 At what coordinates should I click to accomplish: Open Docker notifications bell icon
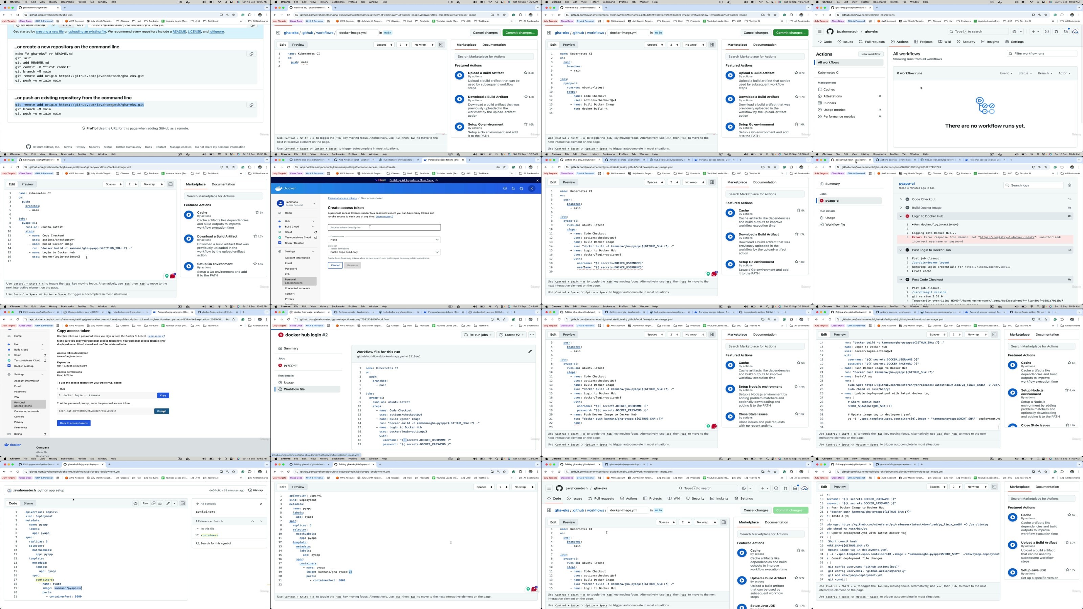pos(513,189)
